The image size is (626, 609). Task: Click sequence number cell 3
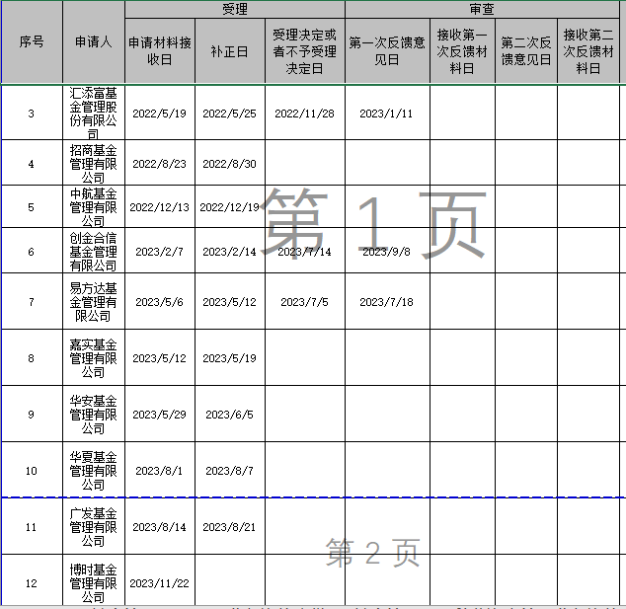[32, 114]
